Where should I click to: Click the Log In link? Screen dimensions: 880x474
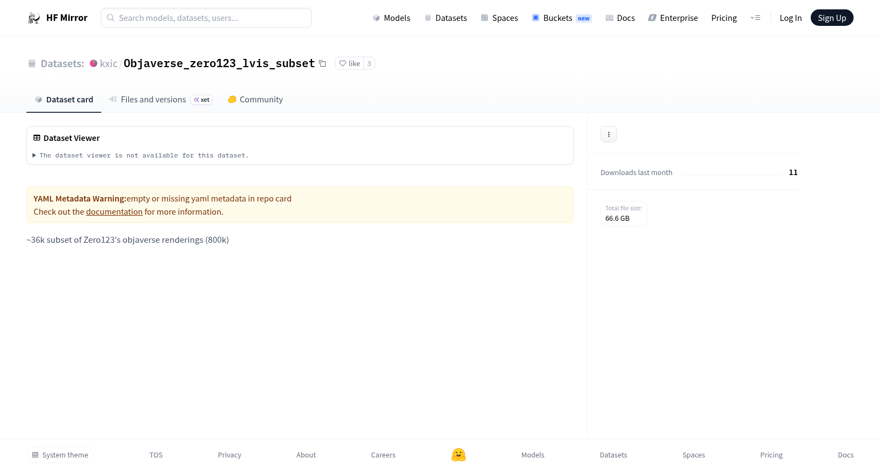pyautogui.click(x=790, y=18)
